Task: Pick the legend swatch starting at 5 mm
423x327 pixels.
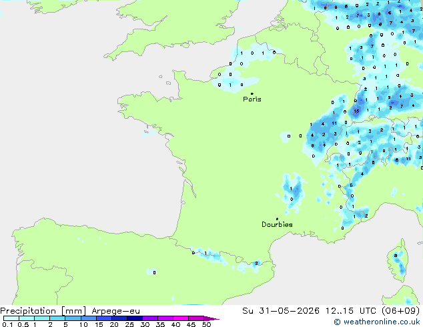Action: pyautogui.click(x=73, y=318)
